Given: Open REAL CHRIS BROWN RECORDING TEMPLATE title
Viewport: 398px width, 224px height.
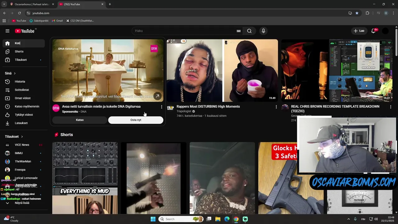Looking at the screenshot, I should pyautogui.click(x=335, y=109).
